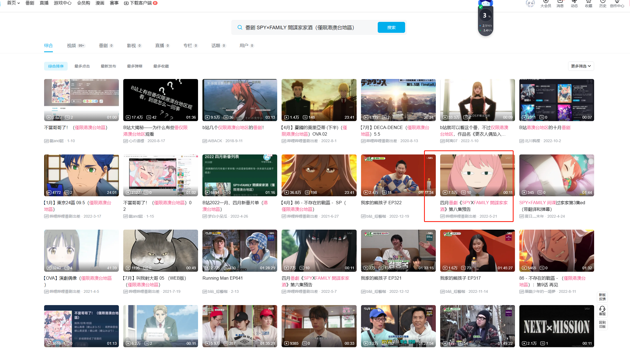Click UP icon beside 北川枫樱
This screenshot has width=630, height=348.
point(522,141)
